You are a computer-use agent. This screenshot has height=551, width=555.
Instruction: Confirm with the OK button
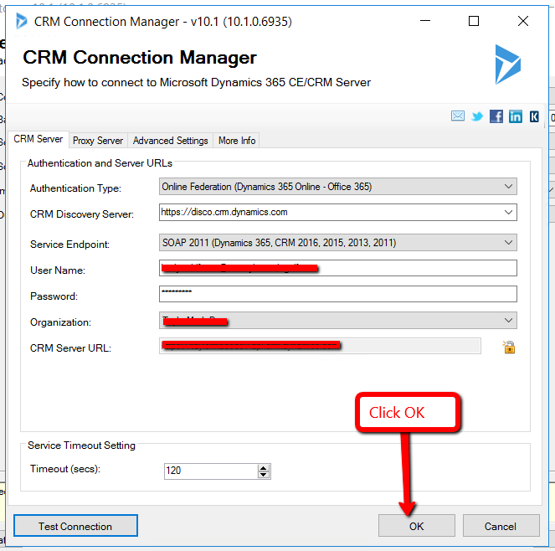coord(417,526)
